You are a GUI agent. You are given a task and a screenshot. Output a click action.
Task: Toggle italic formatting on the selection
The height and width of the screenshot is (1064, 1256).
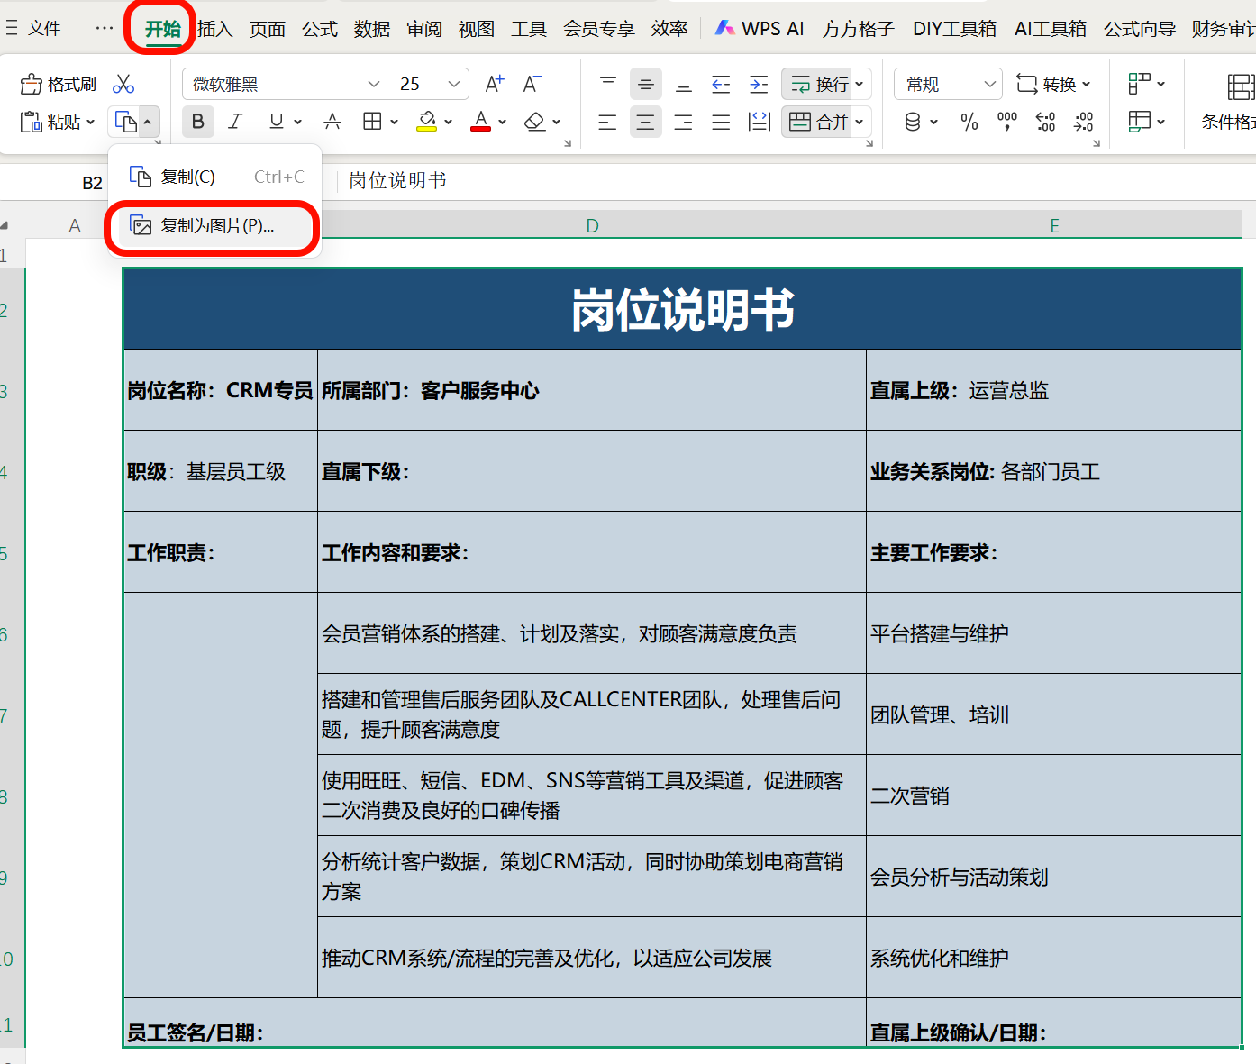[x=234, y=122]
